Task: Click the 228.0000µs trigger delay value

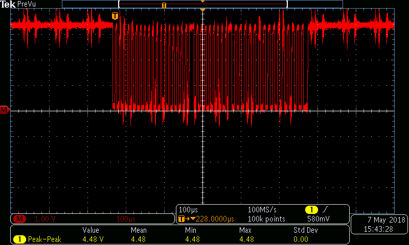Action: [215, 219]
